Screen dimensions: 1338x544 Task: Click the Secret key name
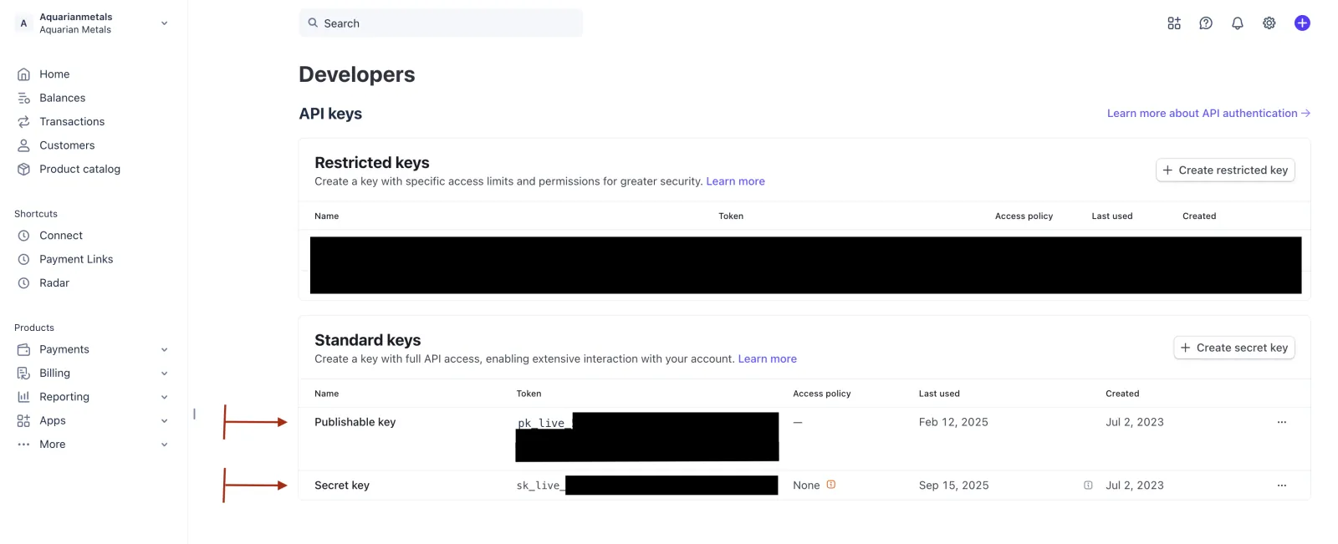click(341, 486)
